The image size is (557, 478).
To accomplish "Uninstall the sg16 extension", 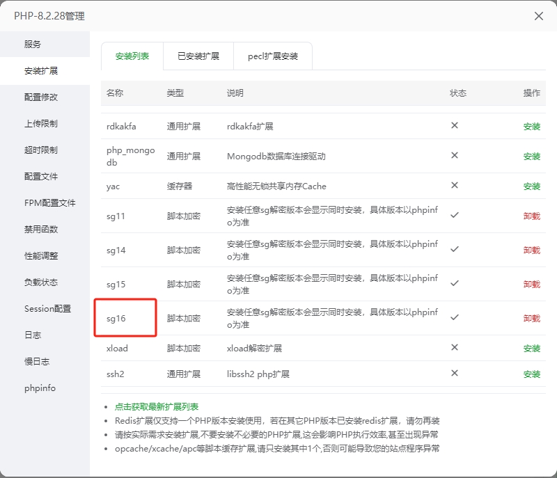I will (x=531, y=319).
